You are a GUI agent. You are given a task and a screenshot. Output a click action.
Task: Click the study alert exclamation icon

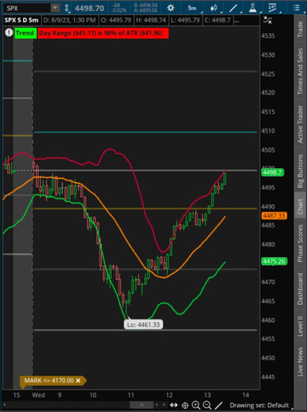[8, 33]
